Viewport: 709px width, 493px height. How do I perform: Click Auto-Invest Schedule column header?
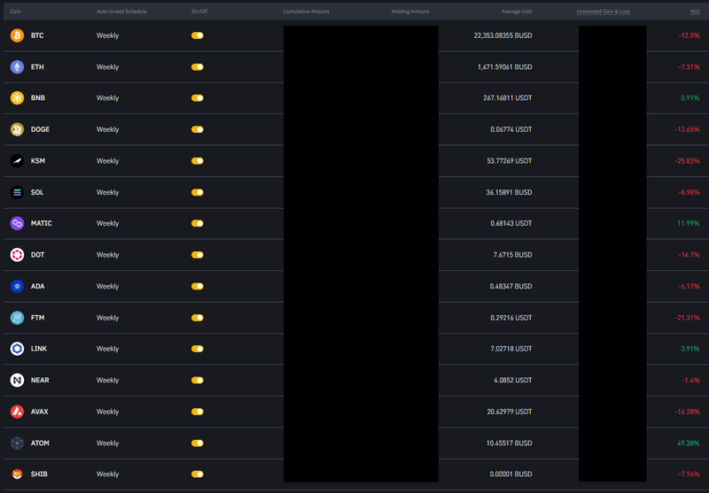click(x=121, y=12)
